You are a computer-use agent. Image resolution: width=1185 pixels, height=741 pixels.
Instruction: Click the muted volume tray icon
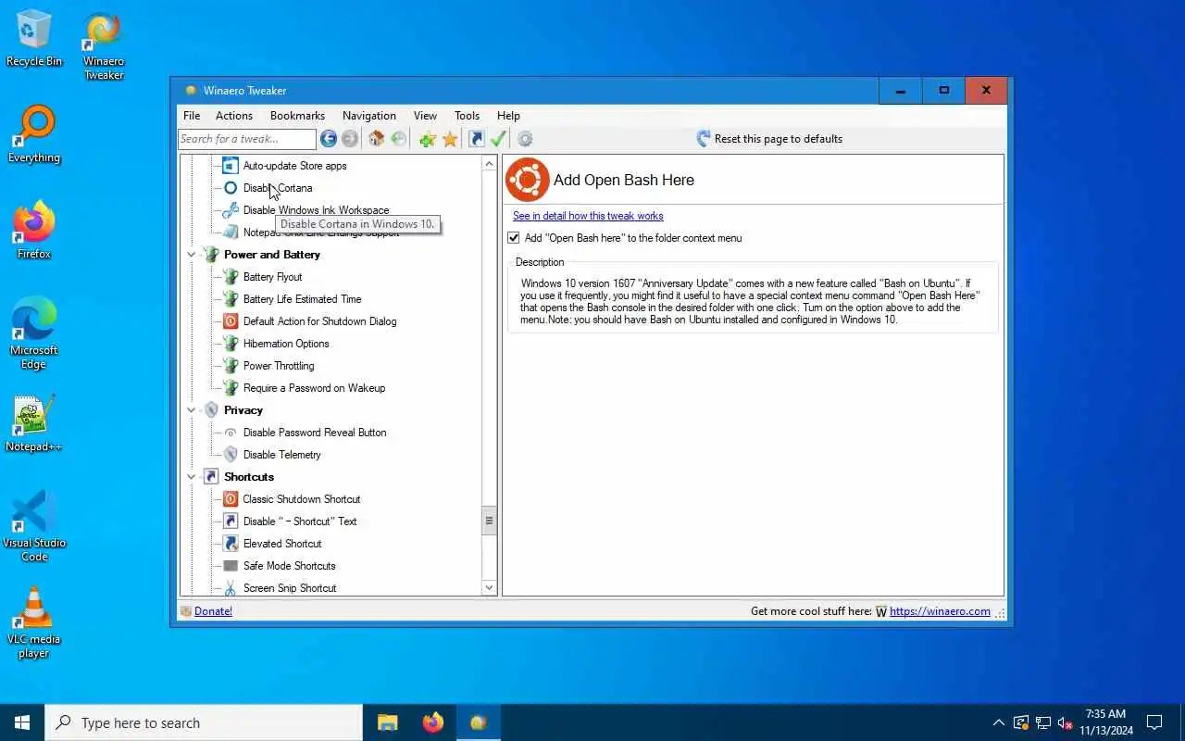pos(1065,722)
